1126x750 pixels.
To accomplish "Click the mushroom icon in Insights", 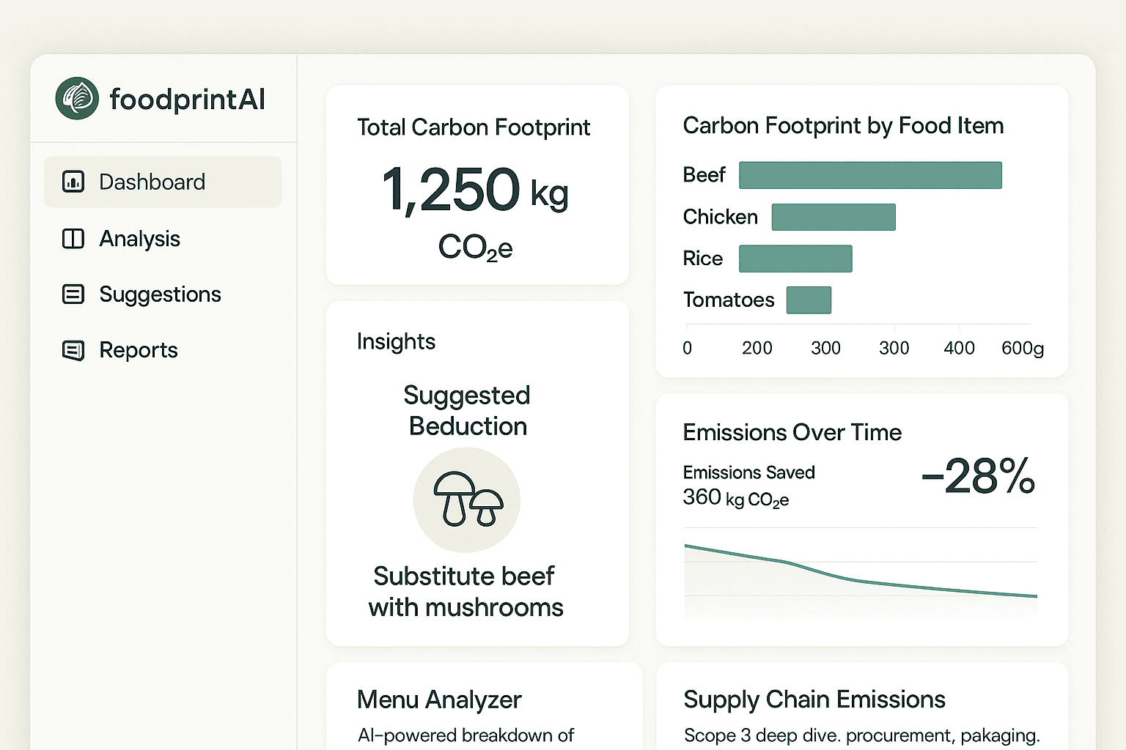I will (467, 500).
